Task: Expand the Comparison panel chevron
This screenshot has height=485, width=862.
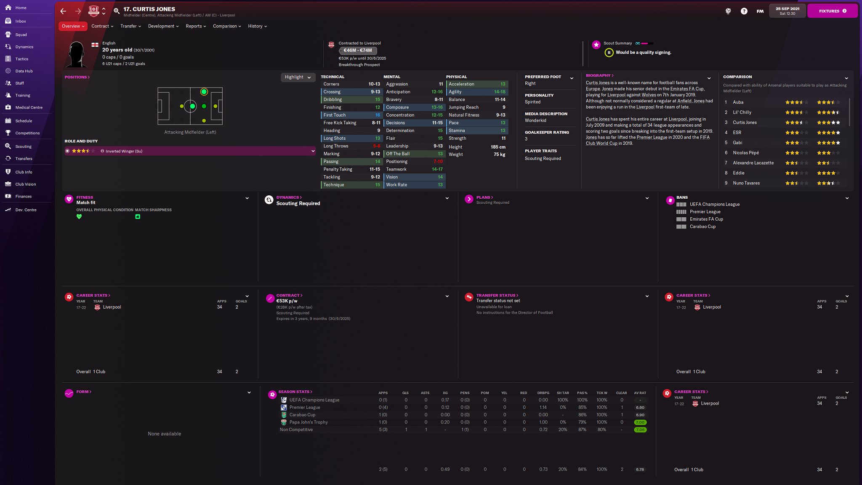Action: [x=846, y=78]
